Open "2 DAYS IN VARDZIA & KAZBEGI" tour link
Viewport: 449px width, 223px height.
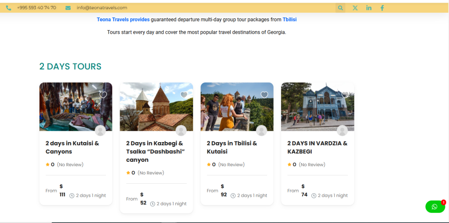317,147
